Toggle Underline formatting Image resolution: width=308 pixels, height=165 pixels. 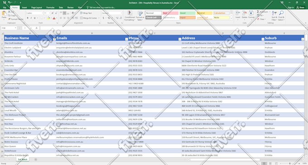tap(34, 18)
